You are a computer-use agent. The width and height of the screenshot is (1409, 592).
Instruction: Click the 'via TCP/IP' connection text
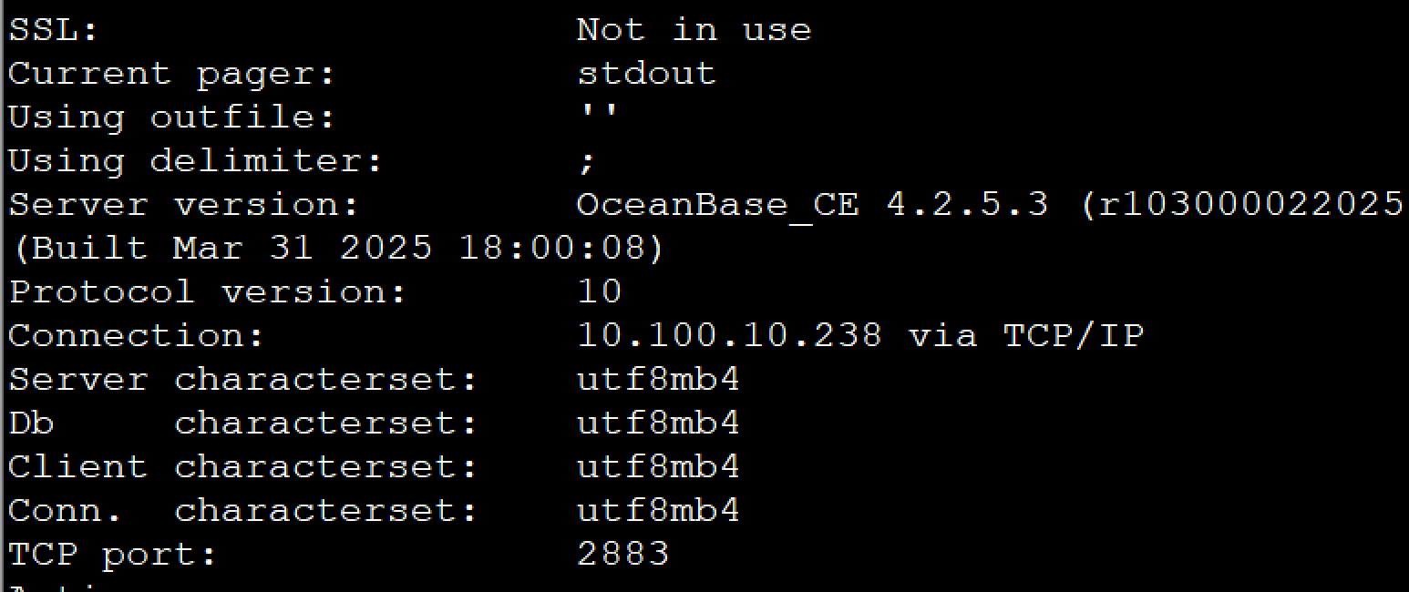(1025, 336)
